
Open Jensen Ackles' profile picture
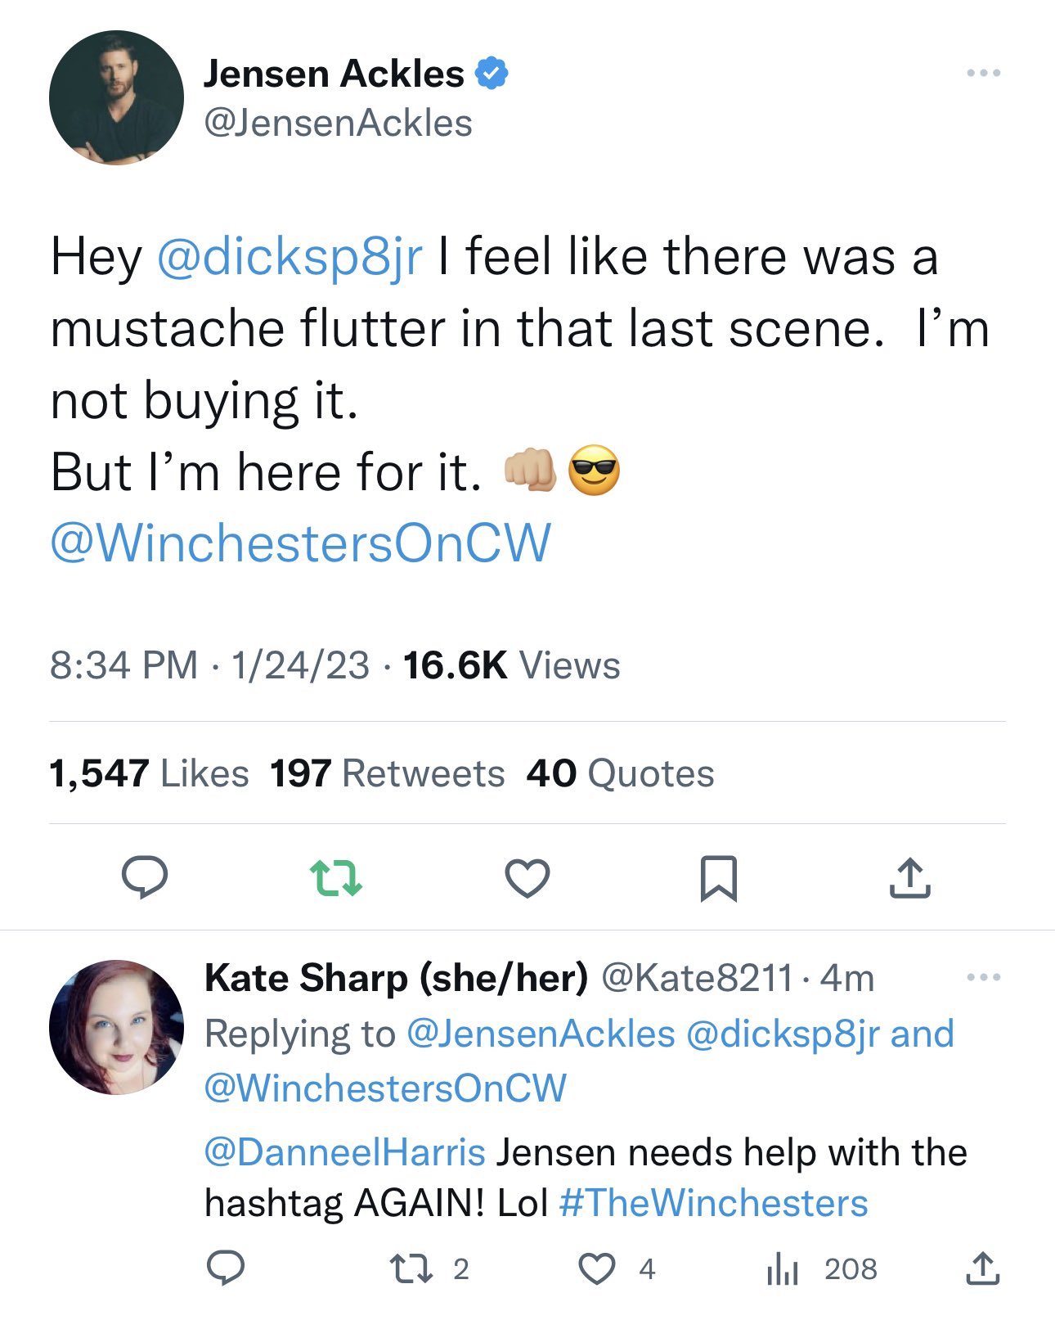116,98
